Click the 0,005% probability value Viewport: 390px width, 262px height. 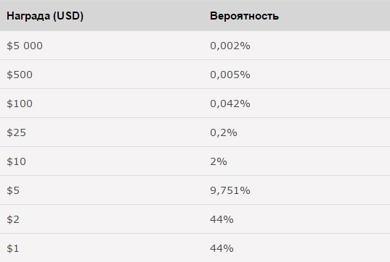(230, 75)
